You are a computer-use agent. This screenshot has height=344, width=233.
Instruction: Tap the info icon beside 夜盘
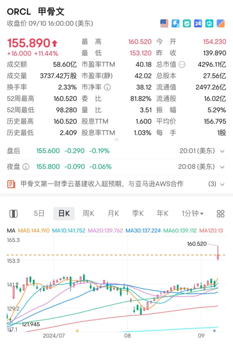tap(26, 167)
